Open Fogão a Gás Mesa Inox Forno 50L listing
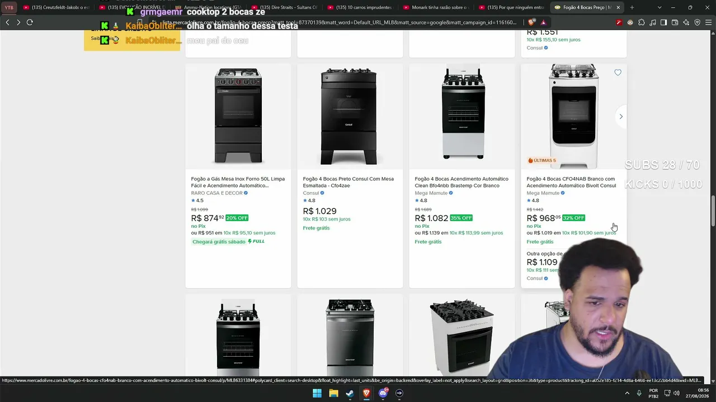 click(x=238, y=182)
